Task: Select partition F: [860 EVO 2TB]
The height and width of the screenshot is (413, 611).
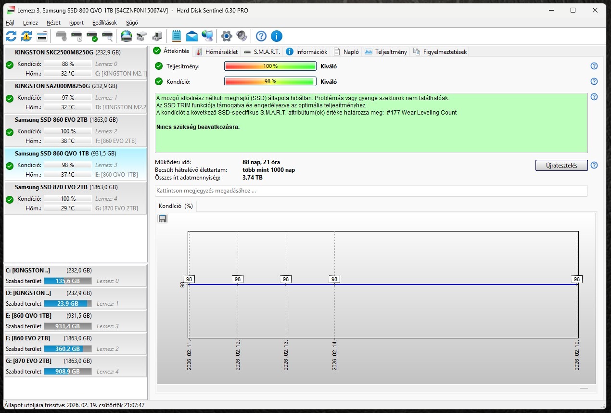Action: (75, 343)
